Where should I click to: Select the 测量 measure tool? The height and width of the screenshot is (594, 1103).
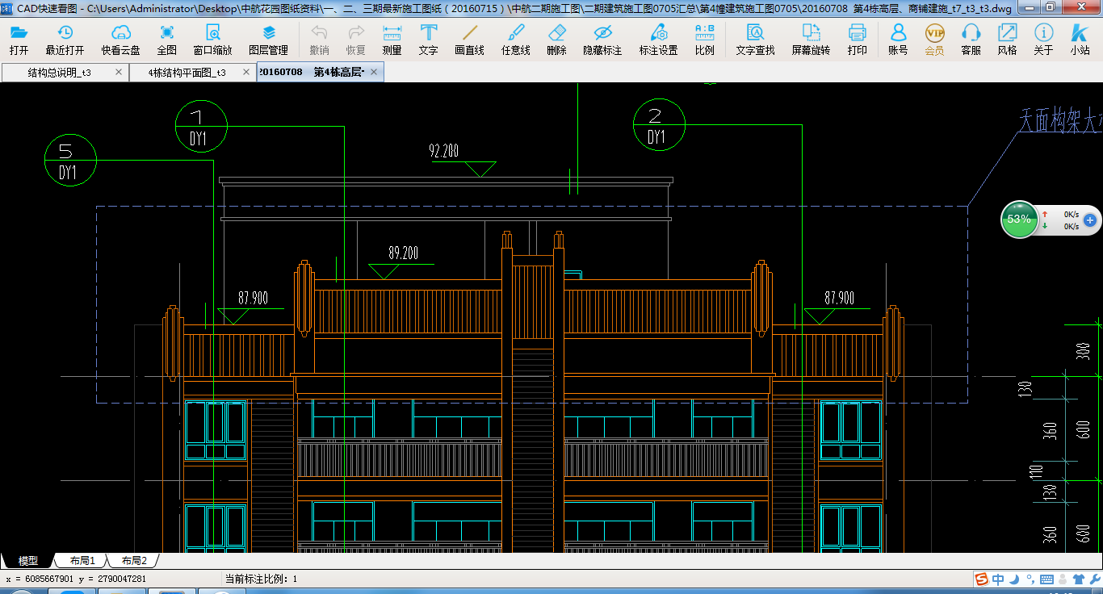[x=392, y=39]
